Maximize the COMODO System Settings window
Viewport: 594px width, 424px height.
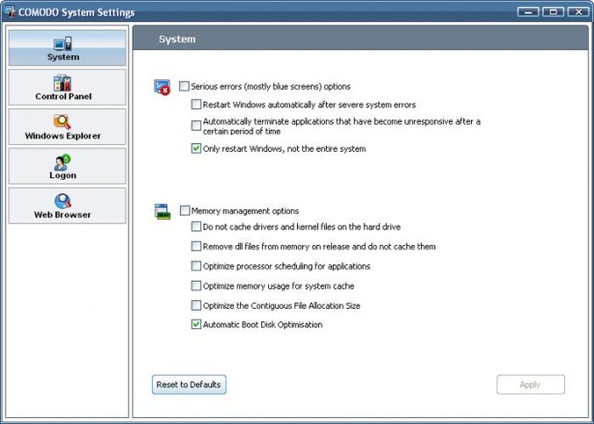coord(553,12)
